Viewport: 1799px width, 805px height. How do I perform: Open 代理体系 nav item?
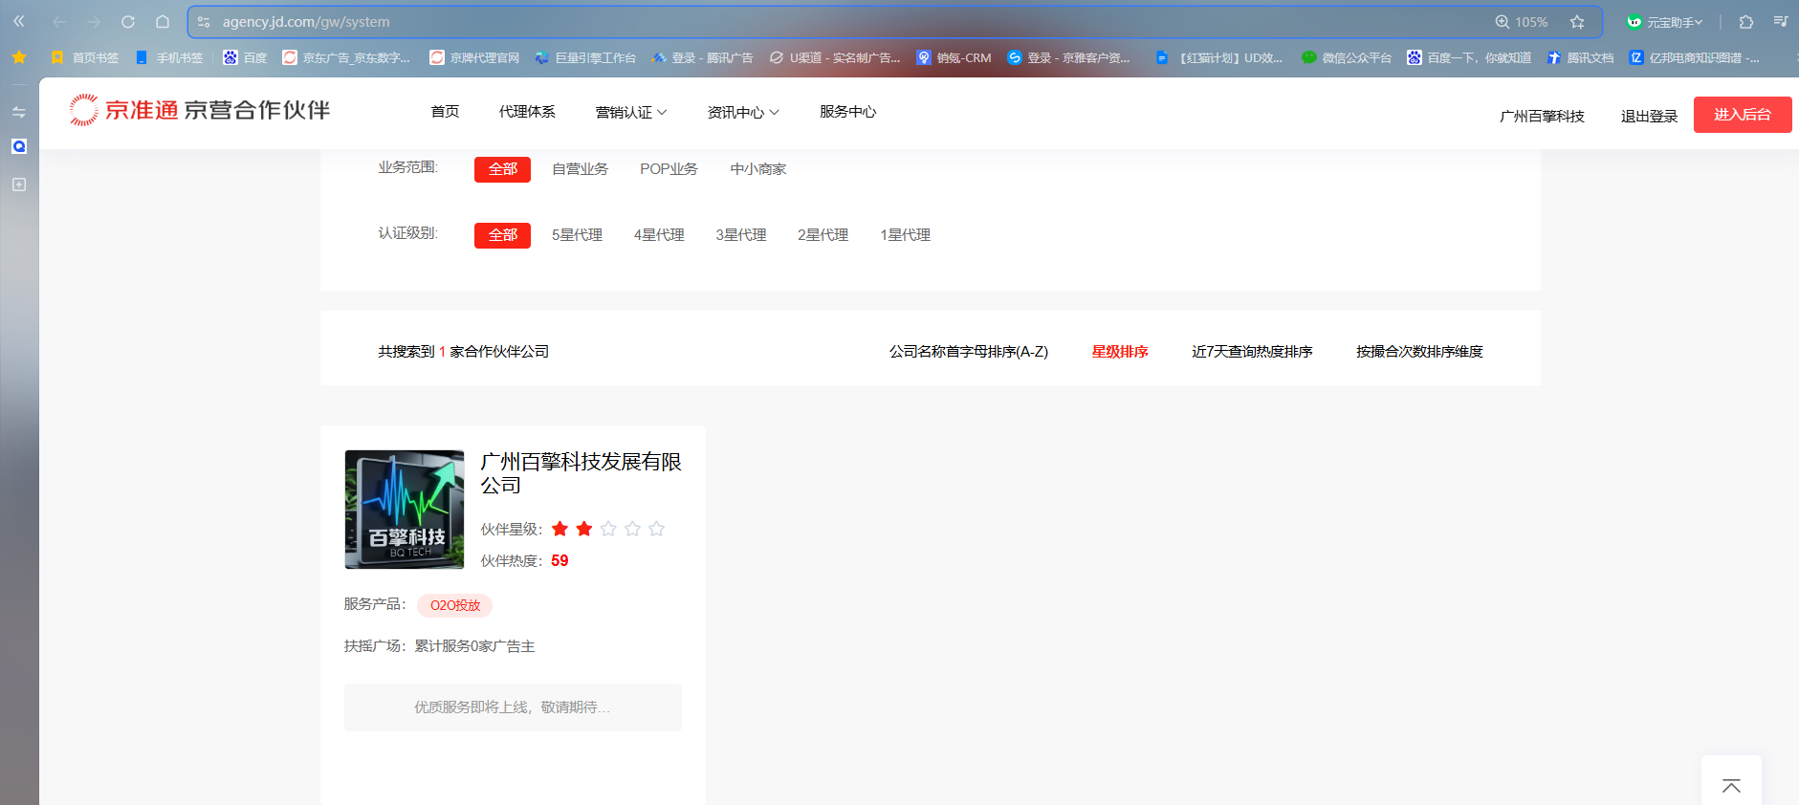pyautogui.click(x=527, y=112)
